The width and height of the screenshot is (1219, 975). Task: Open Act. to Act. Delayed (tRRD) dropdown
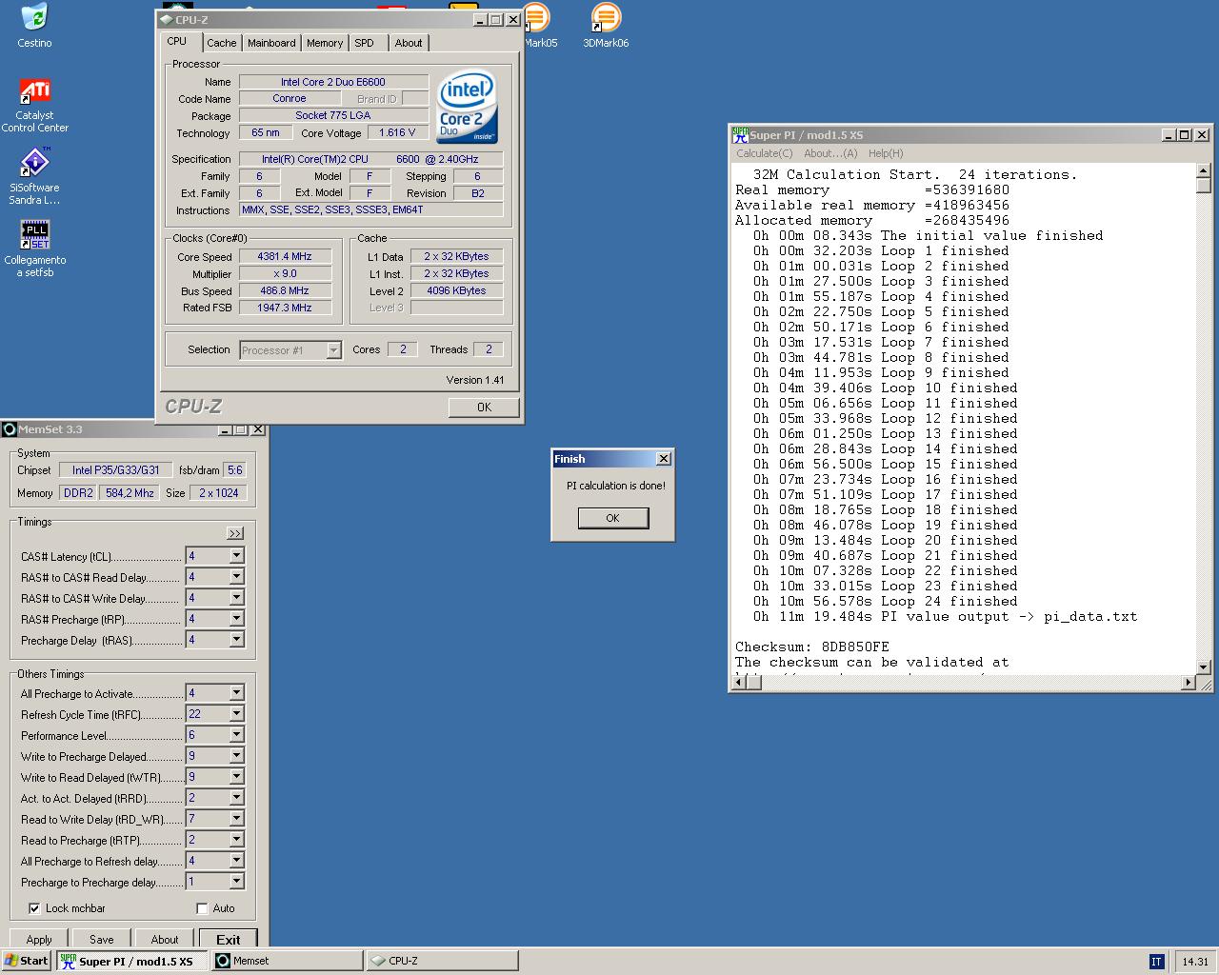[236, 798]
